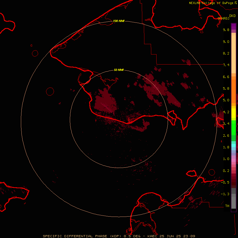Click the 3.4 value on color scale
This screenshot has height=238, width=238.
click(x=226, y=124)
